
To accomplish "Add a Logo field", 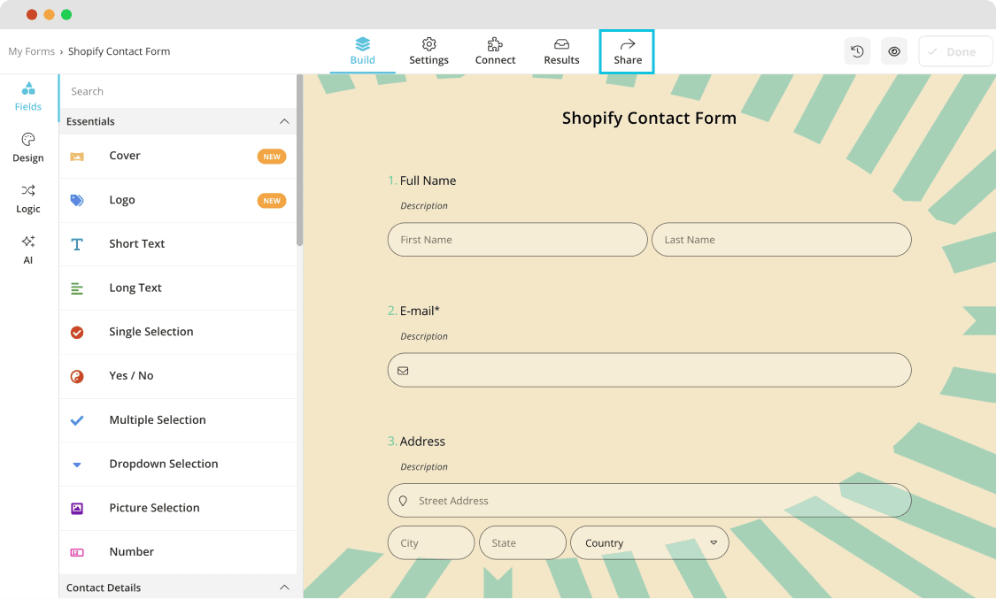I will [x=178, y=201].
